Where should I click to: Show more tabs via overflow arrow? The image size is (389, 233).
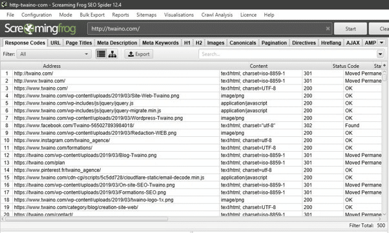381,43
